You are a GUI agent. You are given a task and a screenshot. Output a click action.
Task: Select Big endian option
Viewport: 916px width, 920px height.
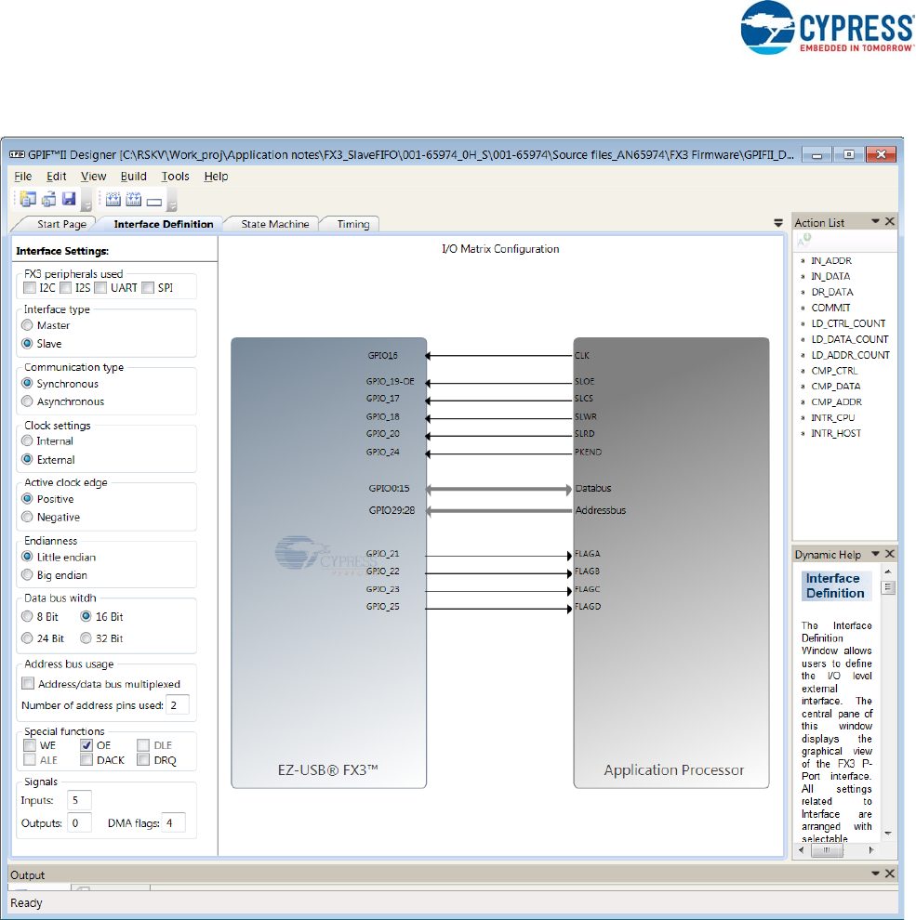click(27, 575)
